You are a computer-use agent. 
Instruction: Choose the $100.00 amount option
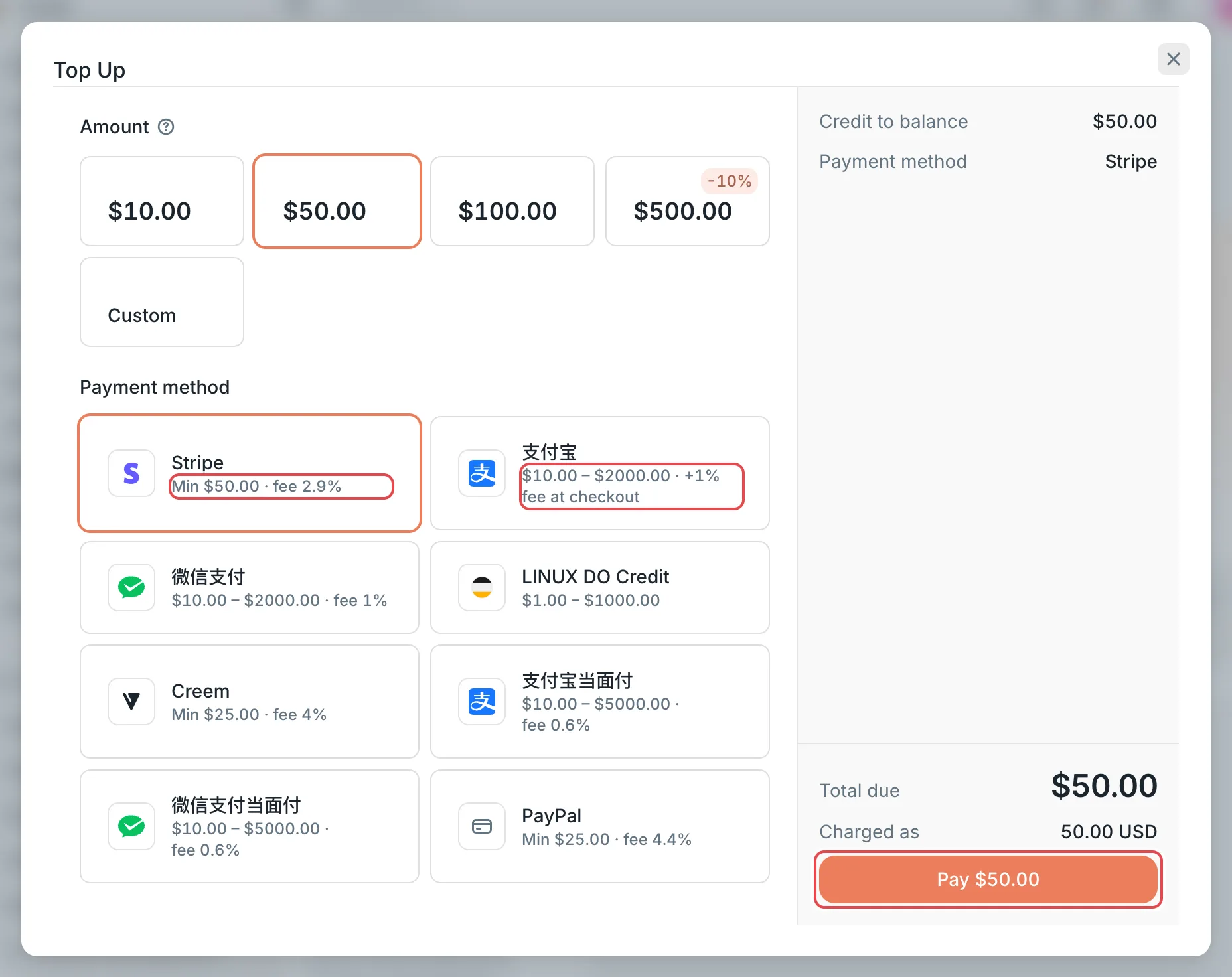click(512, 201)
